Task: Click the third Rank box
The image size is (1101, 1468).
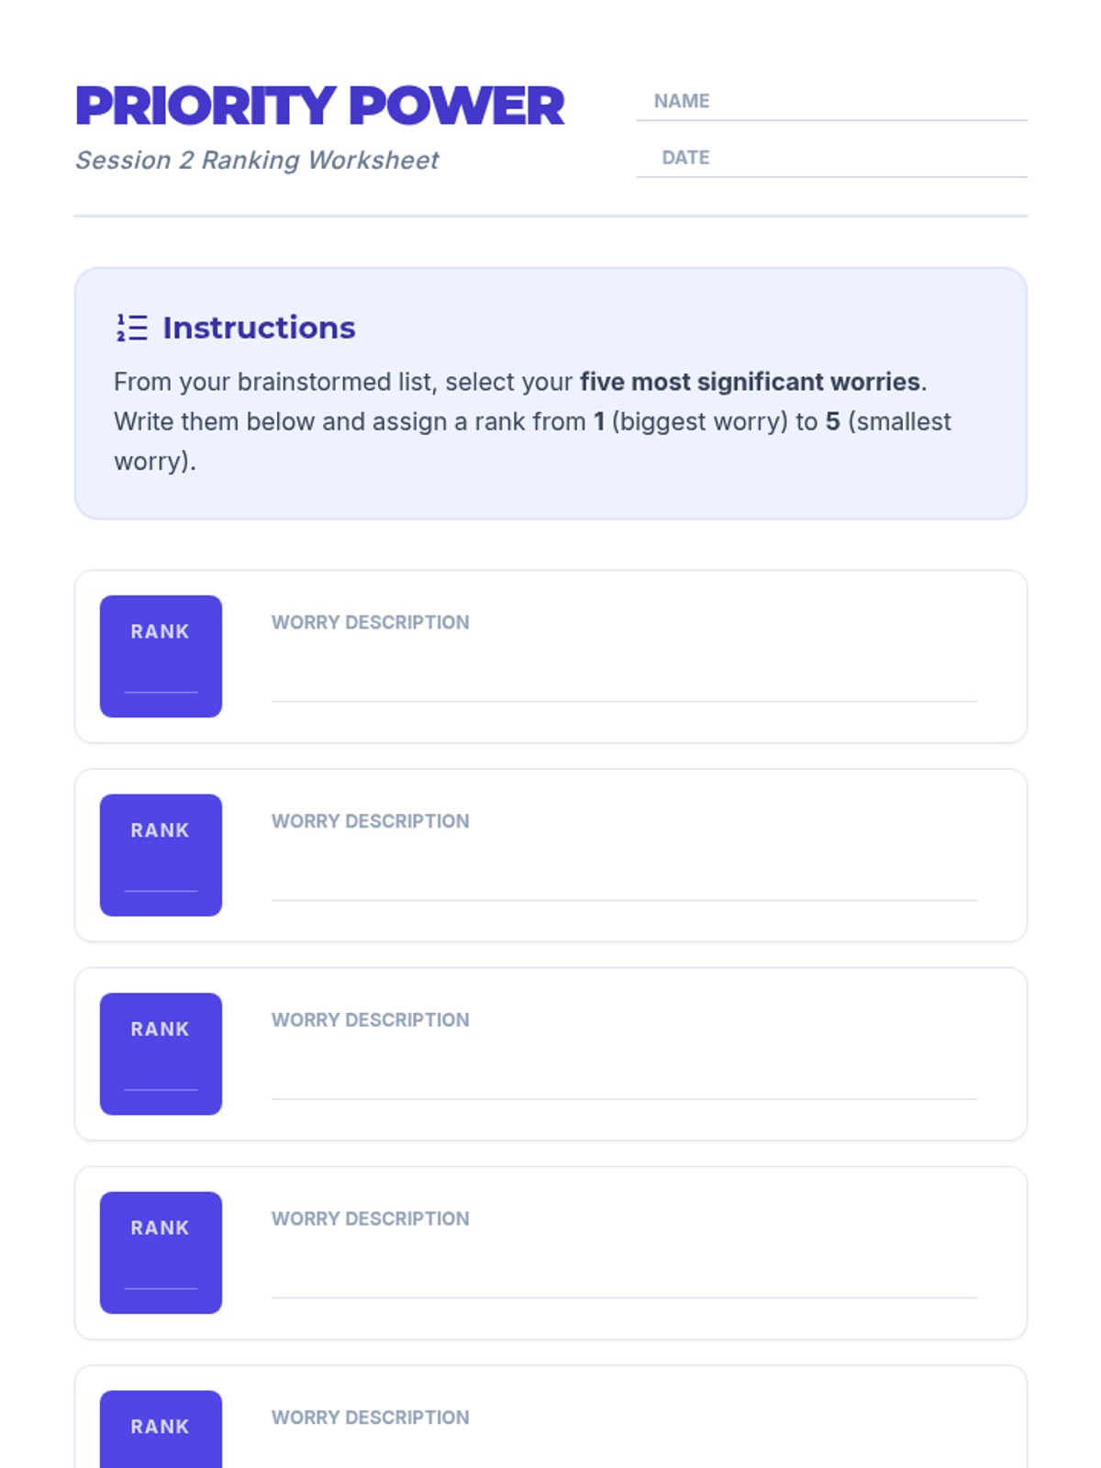Action: (x=161, y=1053)
